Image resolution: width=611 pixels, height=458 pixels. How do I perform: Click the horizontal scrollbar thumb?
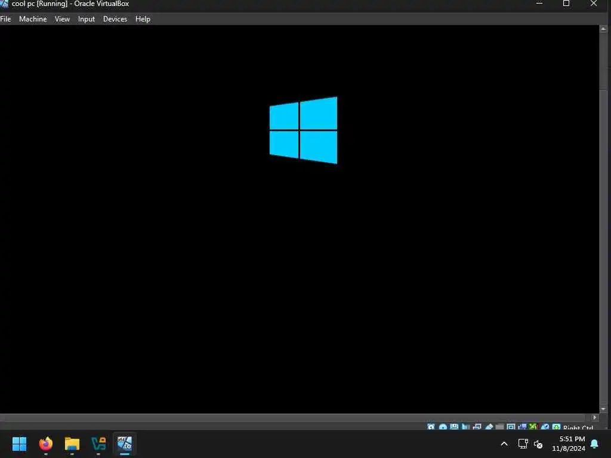pos(293,417)
